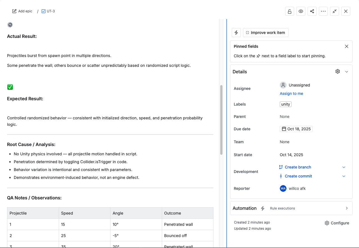Screen dimensions: 359x248
Task: Collapse the Details section chevron
Action: [x=347, y=72]
